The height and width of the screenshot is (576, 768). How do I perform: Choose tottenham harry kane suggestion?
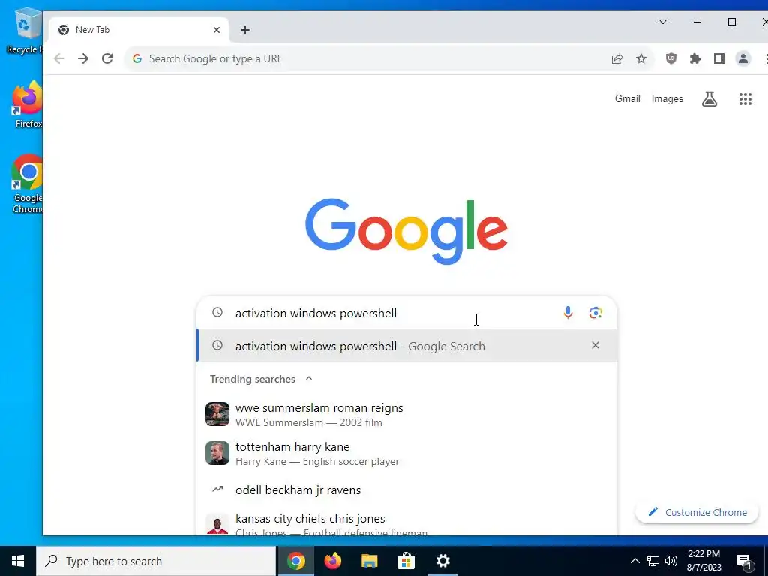click(406, 454)
